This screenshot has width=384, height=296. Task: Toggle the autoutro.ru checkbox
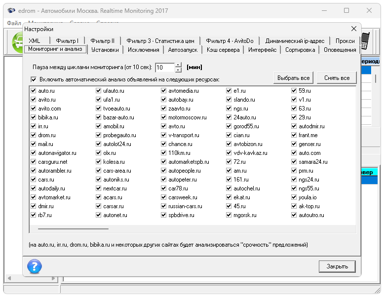click(294, 215)
